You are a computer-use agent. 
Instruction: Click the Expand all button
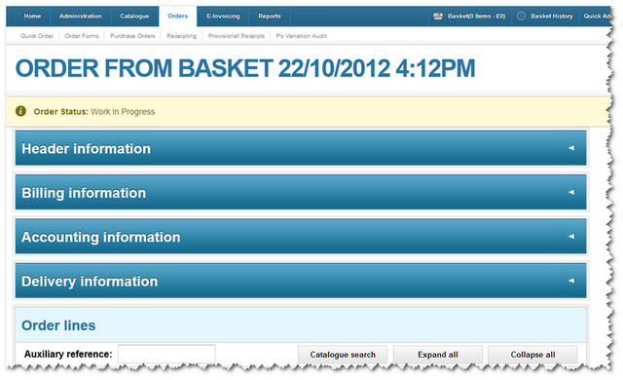pos(438,354)
